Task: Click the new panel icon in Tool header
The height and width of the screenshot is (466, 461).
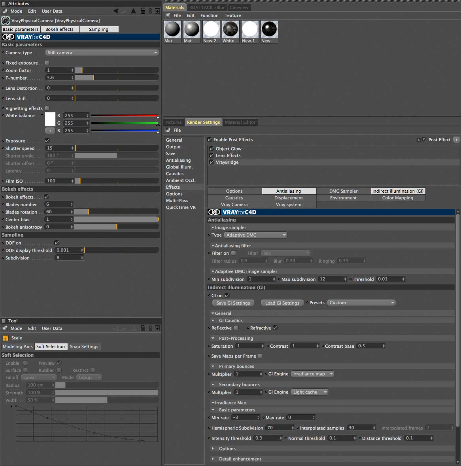Action: [x=157, y=328]
